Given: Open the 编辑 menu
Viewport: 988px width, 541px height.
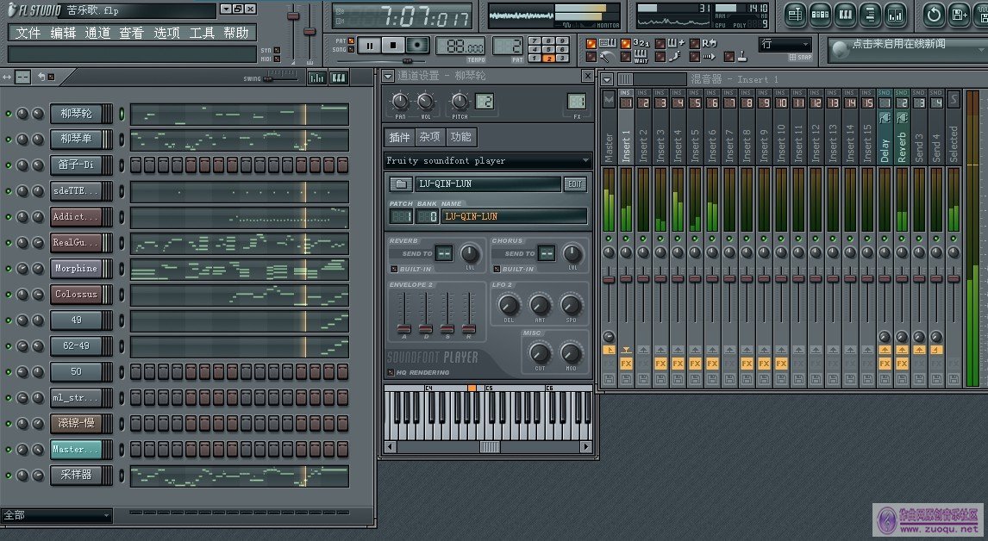Looking at the screenshot, I should pyautogui.click(x=63, y=33).
